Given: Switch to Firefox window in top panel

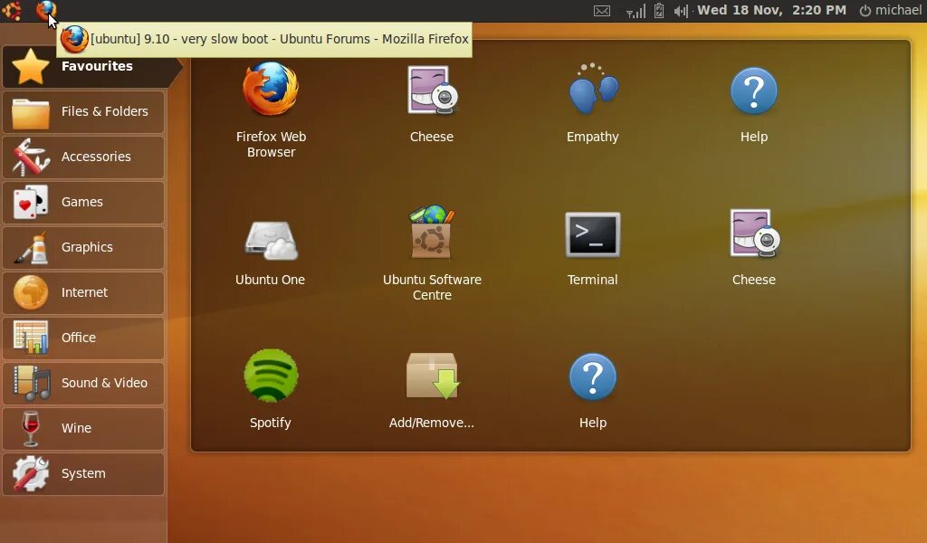Looking at the screenshot, I should pyautogui.click(x=45, y=10).
